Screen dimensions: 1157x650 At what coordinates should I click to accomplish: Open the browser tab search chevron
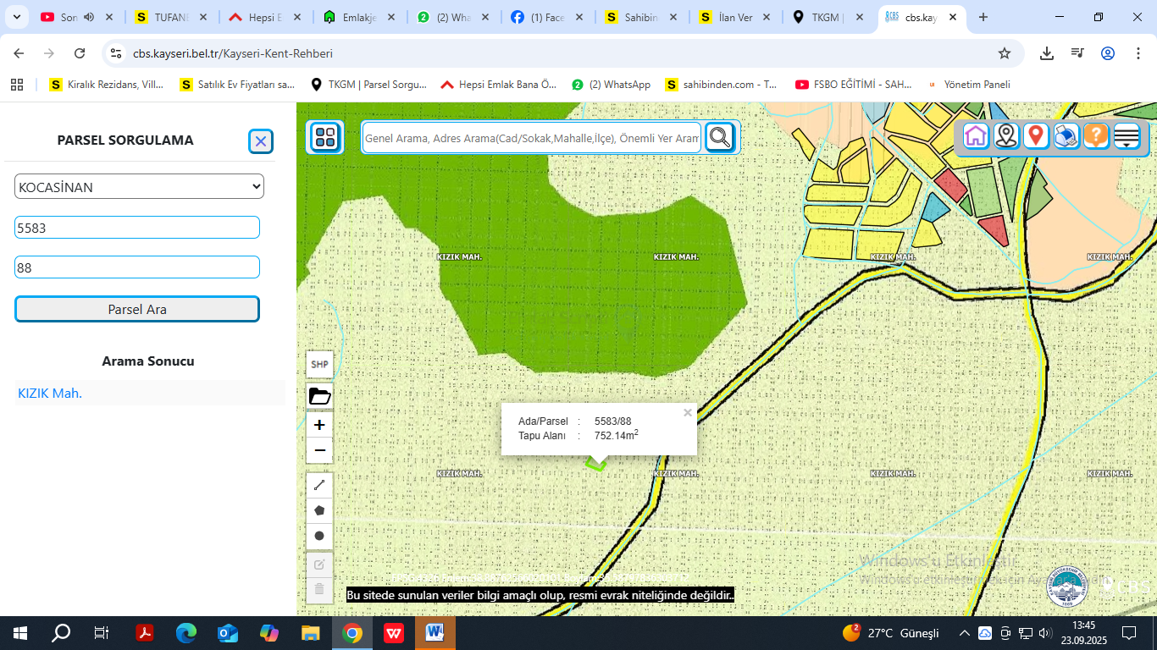tap(16, 17)
